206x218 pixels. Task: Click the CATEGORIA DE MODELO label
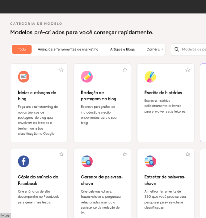(36, 24)
